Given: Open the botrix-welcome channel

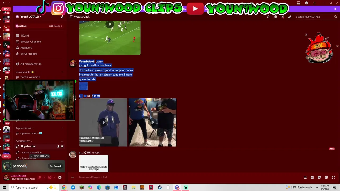Looking at the screenshot, I should 39,77.
